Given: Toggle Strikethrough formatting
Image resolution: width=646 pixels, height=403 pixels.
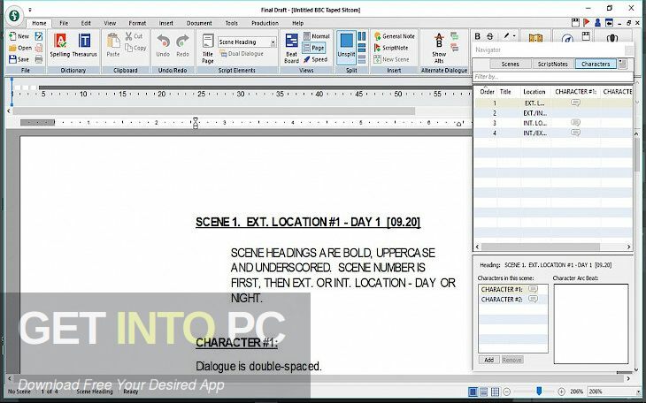Looking at the screenshot, I should tap(490, 36).
